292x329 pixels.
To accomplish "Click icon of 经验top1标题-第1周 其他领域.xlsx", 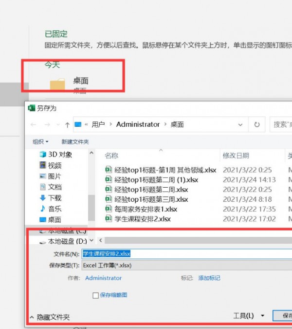I will [109, 170].
